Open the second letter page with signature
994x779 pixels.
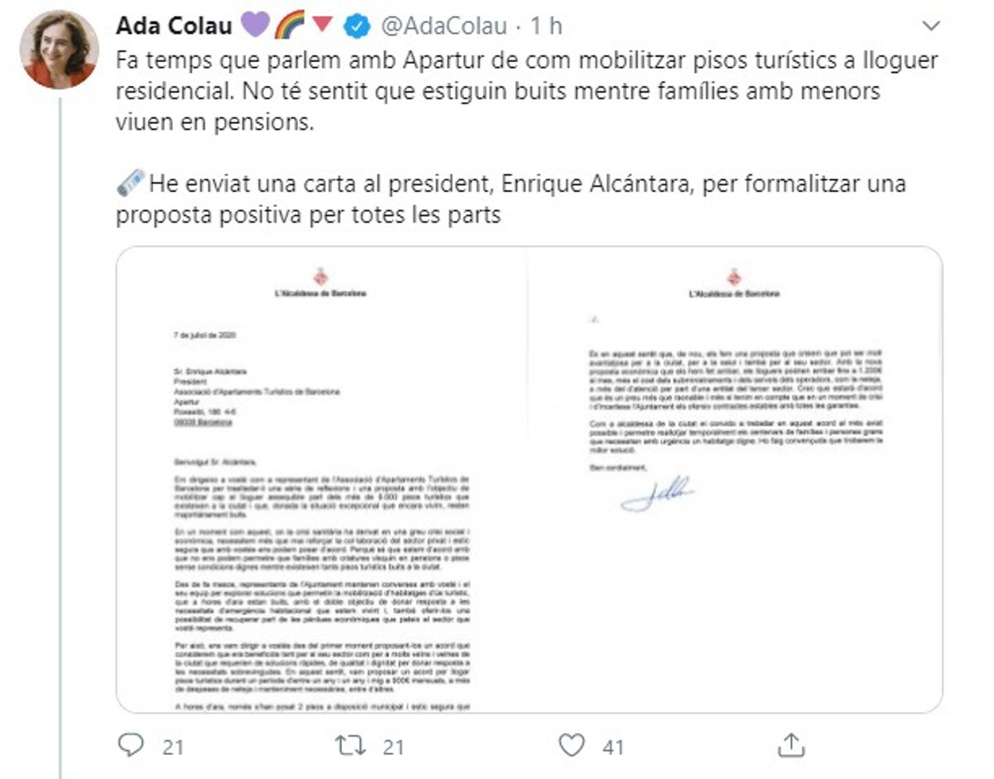coord(736,479)
